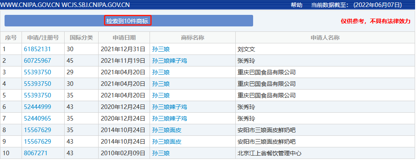Click date 2020年12月24日 in row 7
The image size is (418, 161).
coord(123,118)
